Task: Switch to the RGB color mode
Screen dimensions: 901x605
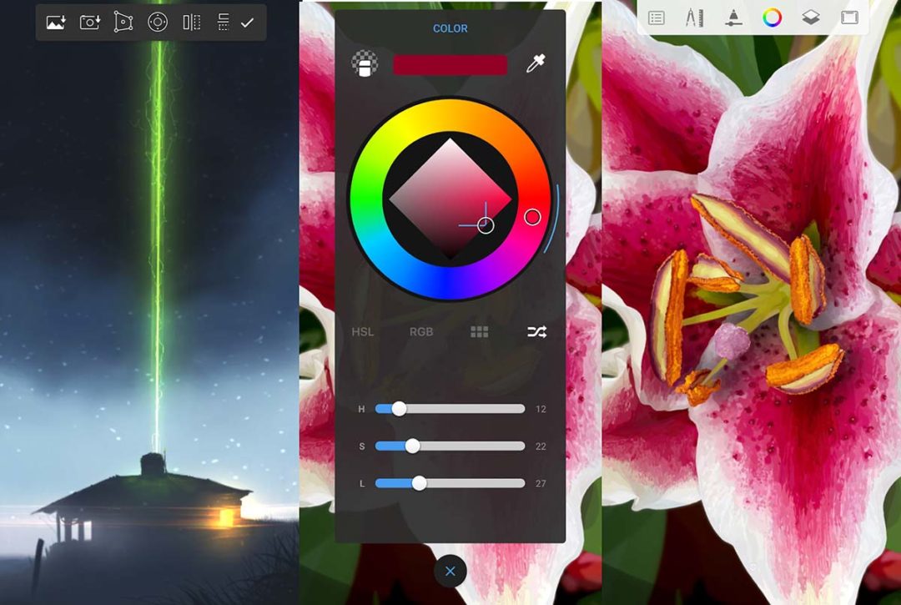Action: [421, 331]
